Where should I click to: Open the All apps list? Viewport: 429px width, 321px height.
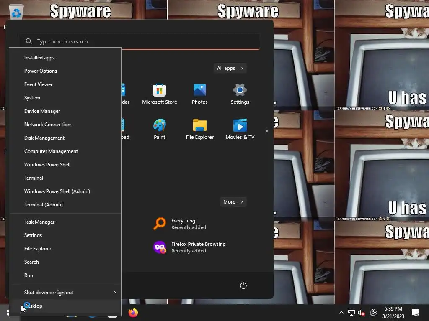click(x=230, y=68)
